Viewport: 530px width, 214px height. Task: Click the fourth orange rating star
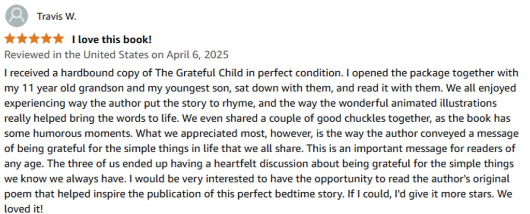46,39
